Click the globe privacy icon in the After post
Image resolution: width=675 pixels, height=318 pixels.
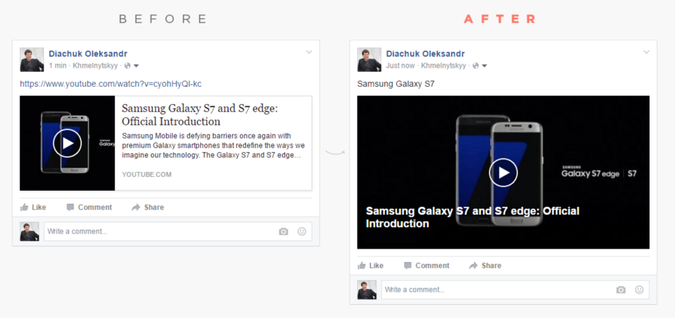tap(476, 66)
